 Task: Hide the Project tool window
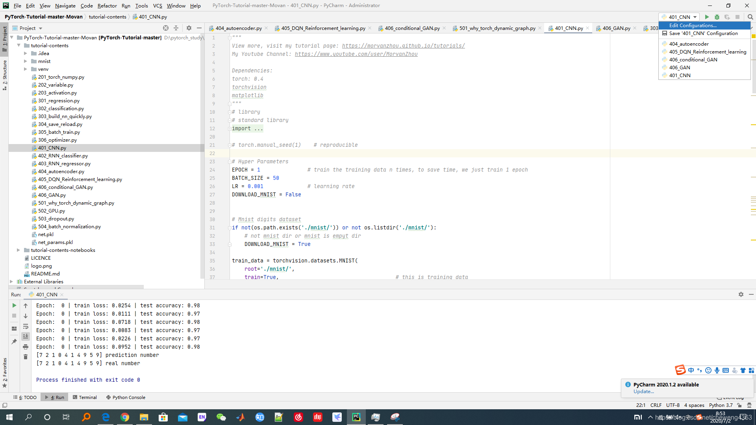tap(199, 28)
